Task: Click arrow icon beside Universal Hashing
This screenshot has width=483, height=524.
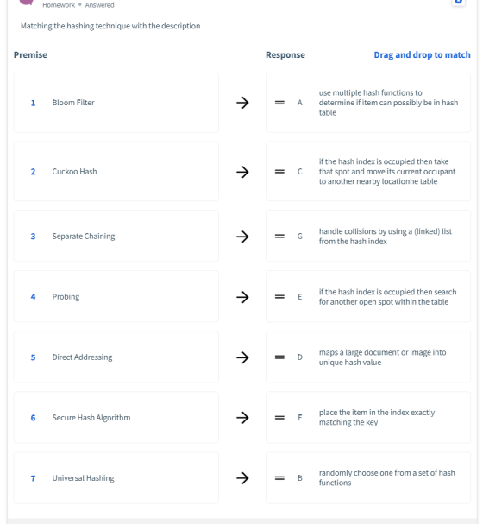Action: click(x=242, y=478)
